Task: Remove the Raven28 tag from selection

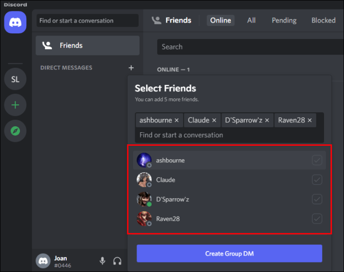Action: (310, 120)
